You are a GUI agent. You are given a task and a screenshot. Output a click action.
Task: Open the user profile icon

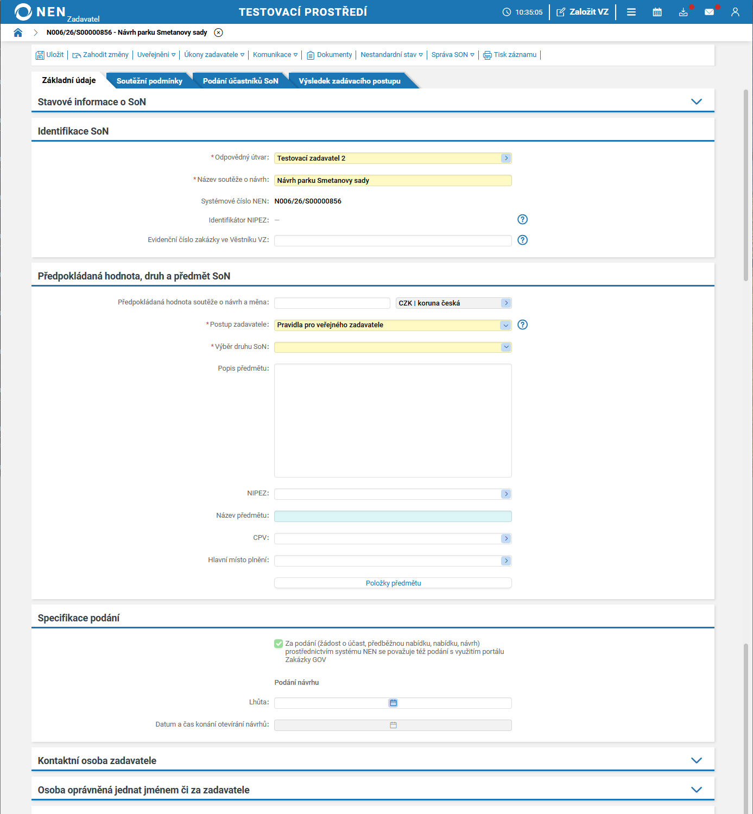(x=735, y=12)
